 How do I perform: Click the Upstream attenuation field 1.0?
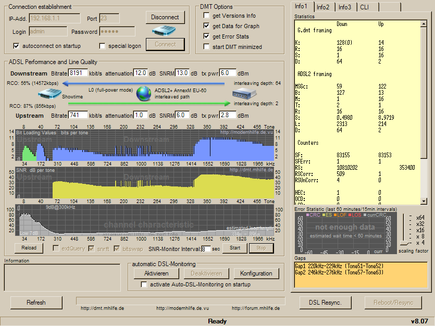140,115
